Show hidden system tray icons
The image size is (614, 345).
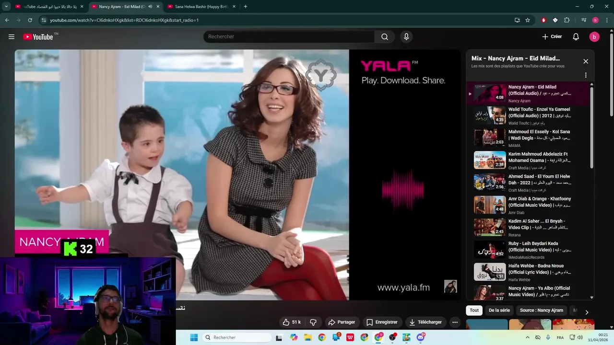click(528, 337)
